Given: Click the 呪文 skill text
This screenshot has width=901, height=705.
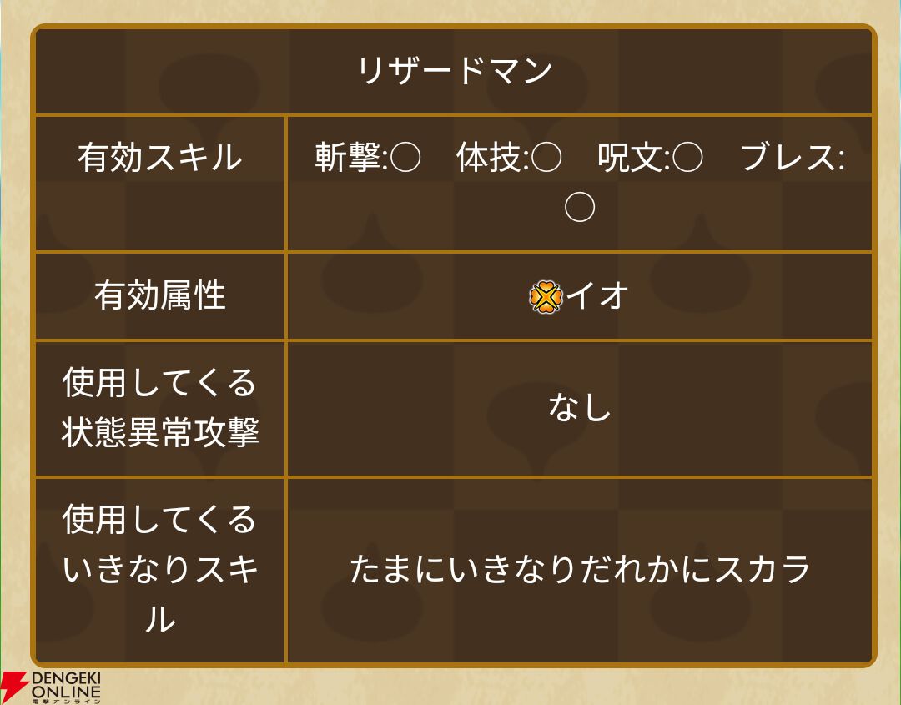Looking at the screenshot, I should 631,158.
